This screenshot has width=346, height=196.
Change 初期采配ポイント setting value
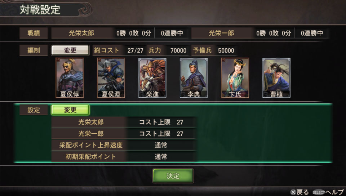pos(161,156)
